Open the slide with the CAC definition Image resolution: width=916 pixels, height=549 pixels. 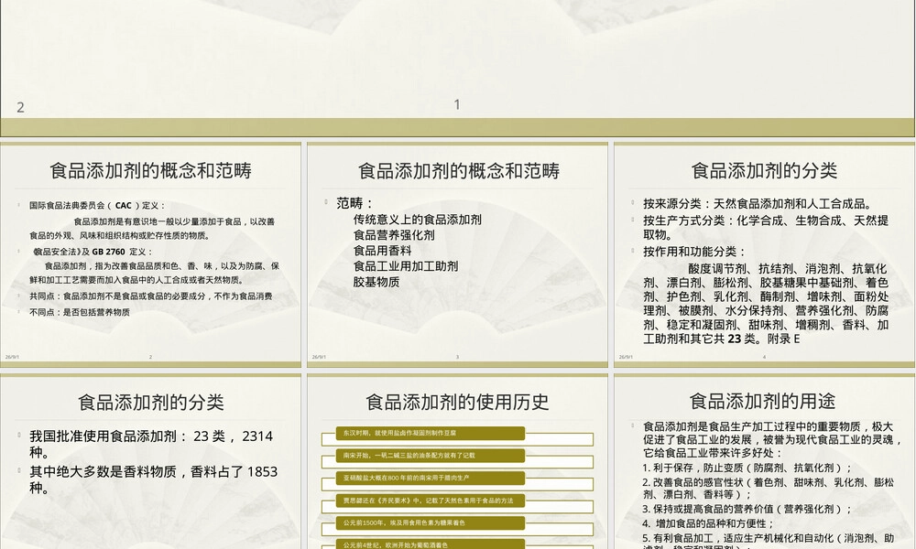pyautogui.click(x=151, y=254)
